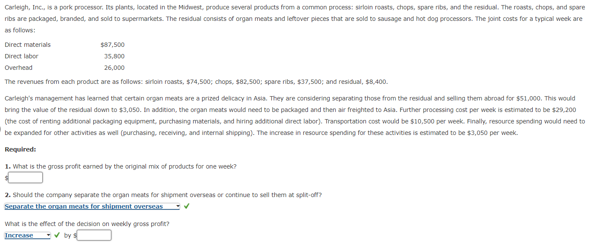Click the 'Overhead' cost label
The height and width of the screenshot is (246, 589).
click(18, 67)
